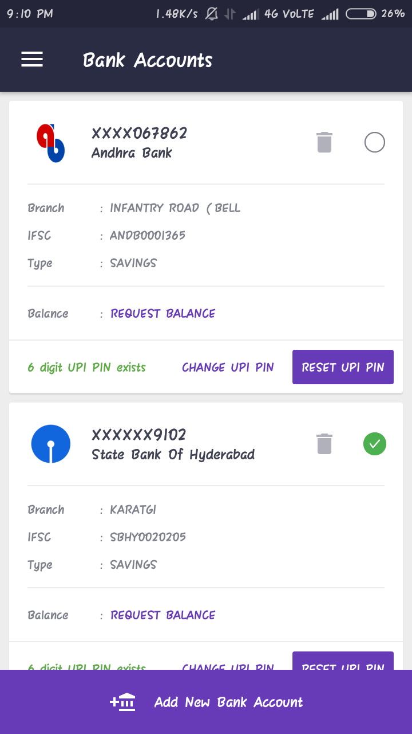Tap the muted notification bell in status bar
Image resolution: width=412 pixels, height=734 pixels.
pos(212,14)
